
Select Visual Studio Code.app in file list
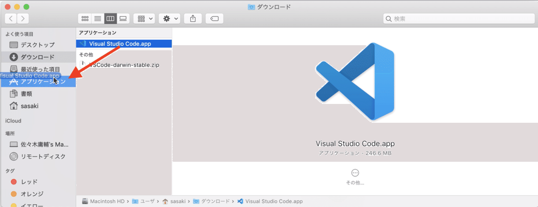pos(124,44)
